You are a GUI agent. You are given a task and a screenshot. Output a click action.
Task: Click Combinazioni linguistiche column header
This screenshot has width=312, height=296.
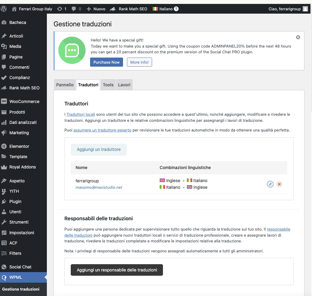pos(185,168)
